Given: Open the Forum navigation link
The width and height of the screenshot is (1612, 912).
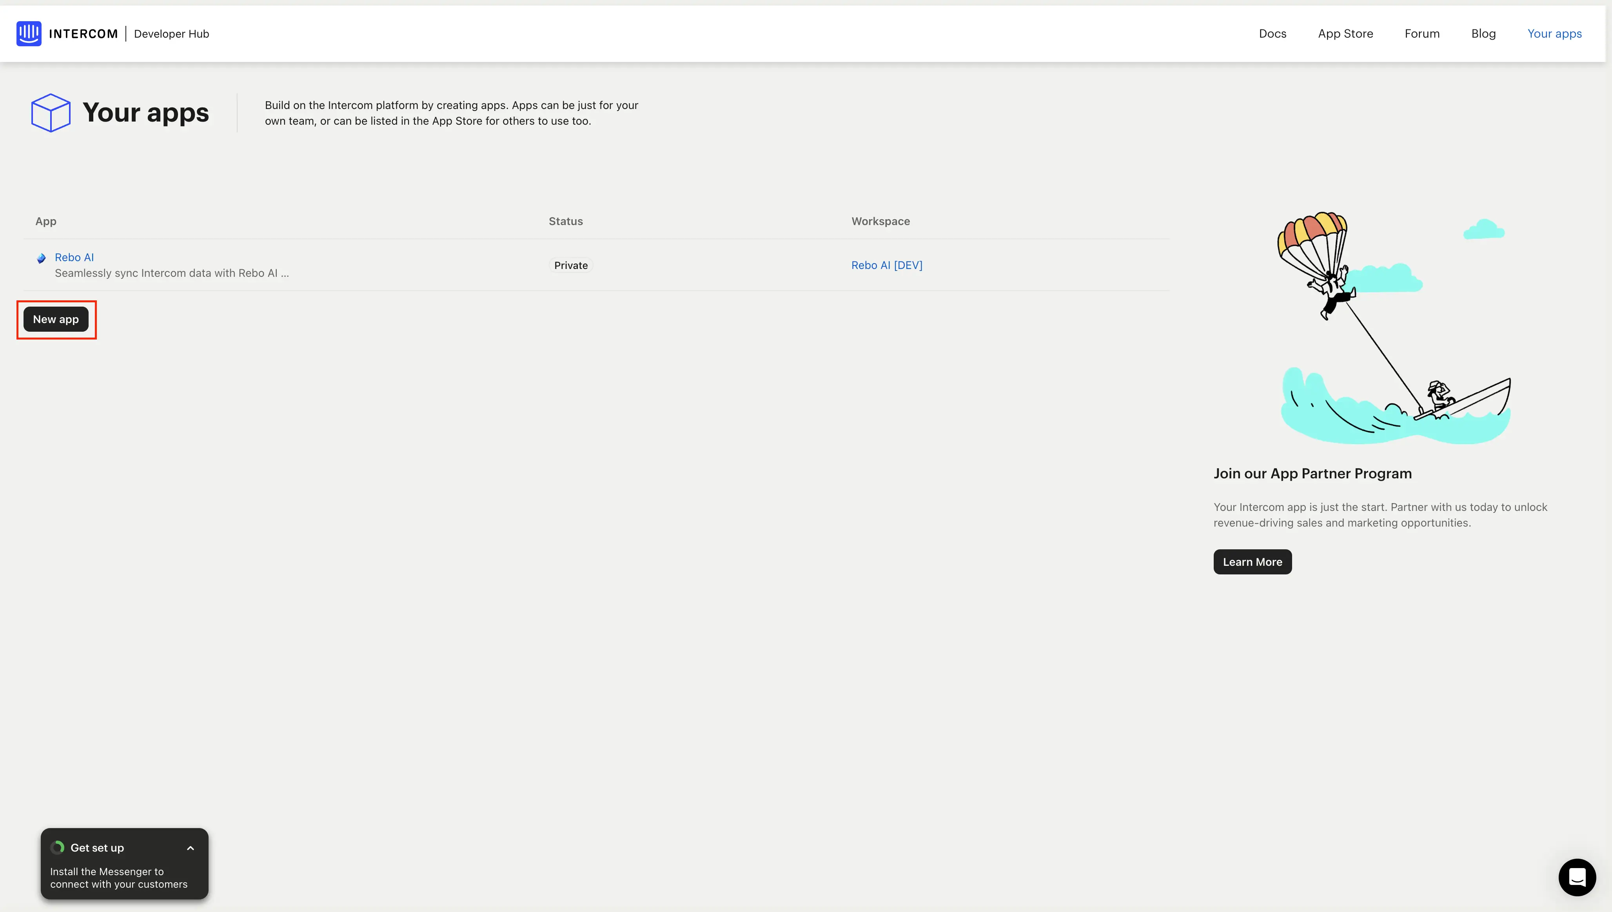Looking at the screenshot, I should tap(1421, 34).
